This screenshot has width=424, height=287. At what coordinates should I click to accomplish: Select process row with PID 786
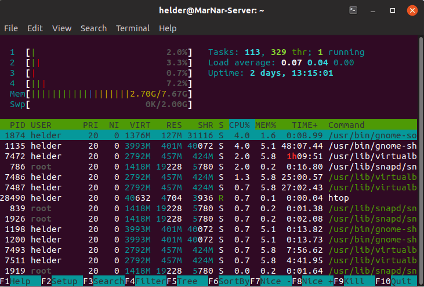click(208, 167)
